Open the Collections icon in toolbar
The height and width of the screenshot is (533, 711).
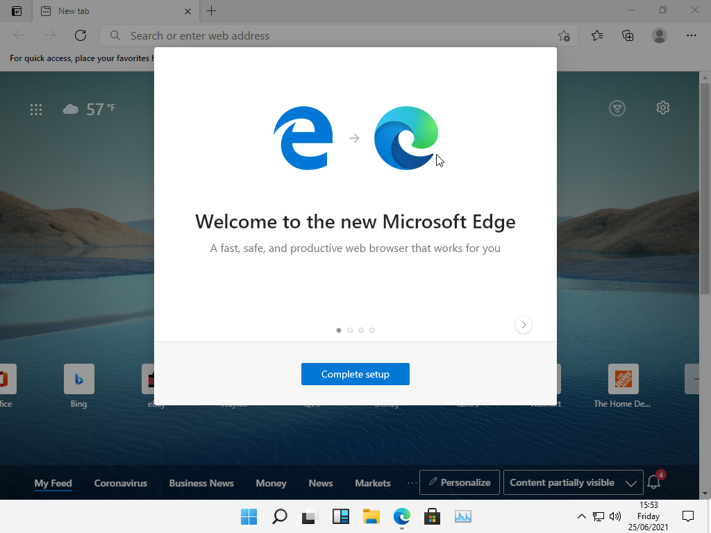[x=628, y=35]
